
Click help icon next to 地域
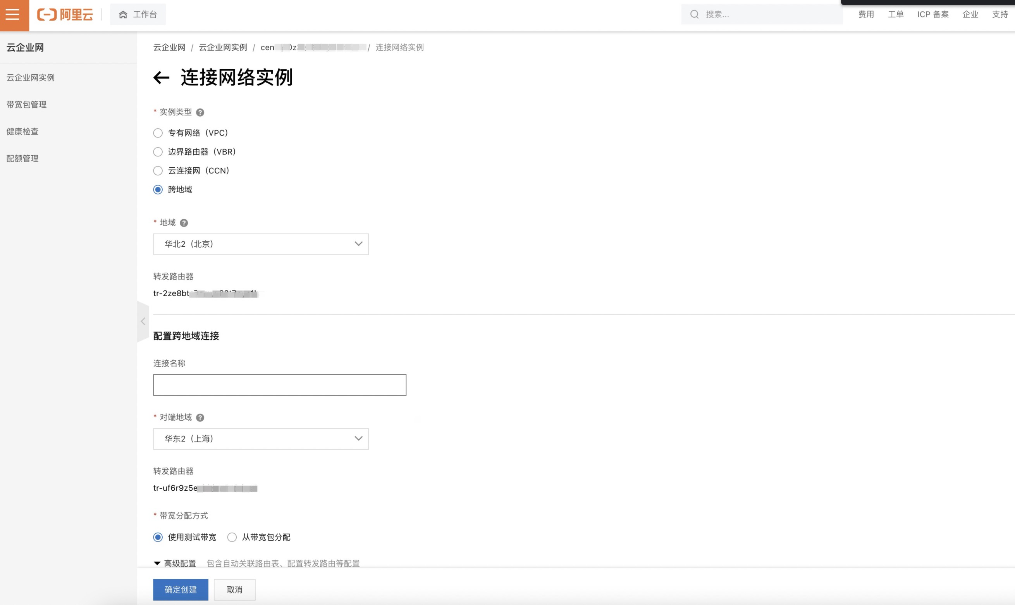click(184, 223)
